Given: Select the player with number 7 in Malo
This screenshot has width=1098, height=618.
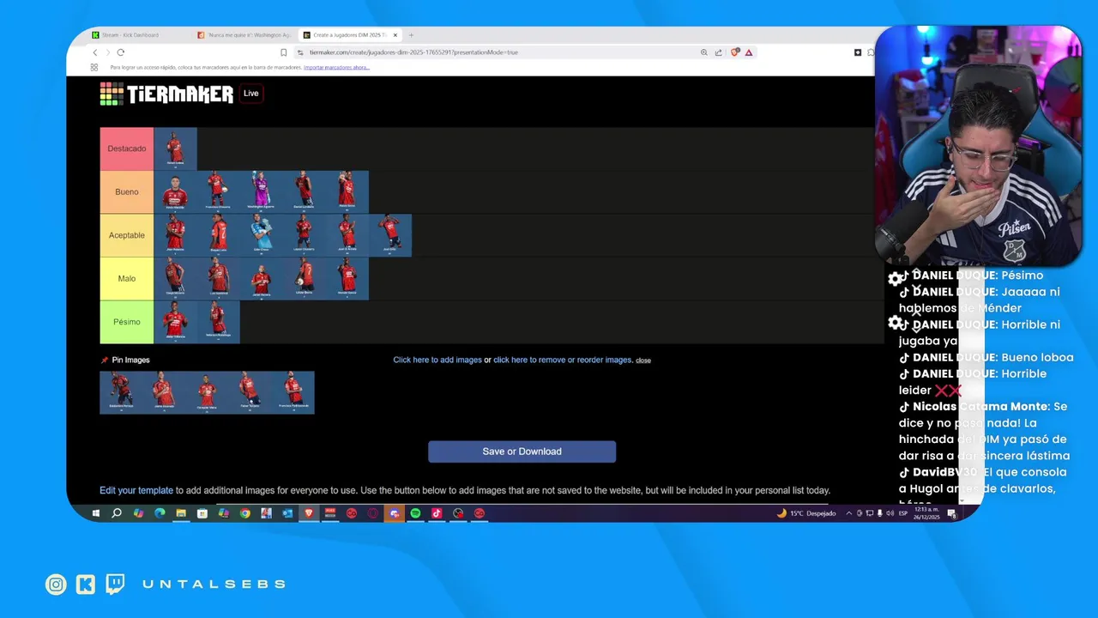Looking at the screenshot, I should tap(304, 278).
